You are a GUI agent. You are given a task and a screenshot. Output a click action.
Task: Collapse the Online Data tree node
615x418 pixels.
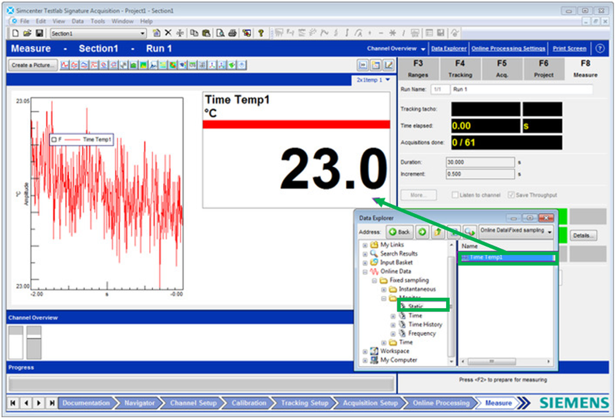[365, 271]
